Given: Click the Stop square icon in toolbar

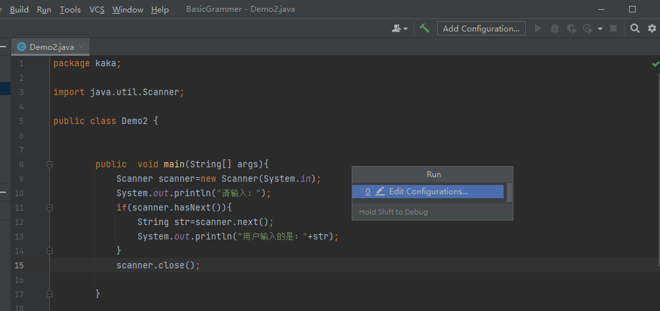Looking at the screenshot, I should [613, 28].
